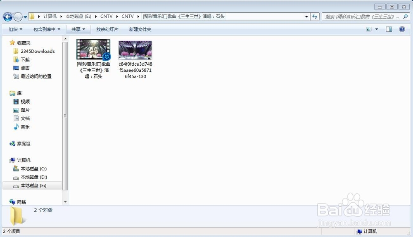Viewport: 413px width, 237px height.
Task: Open 最近访问的位置 in sidebar
Action: point(32,76)
